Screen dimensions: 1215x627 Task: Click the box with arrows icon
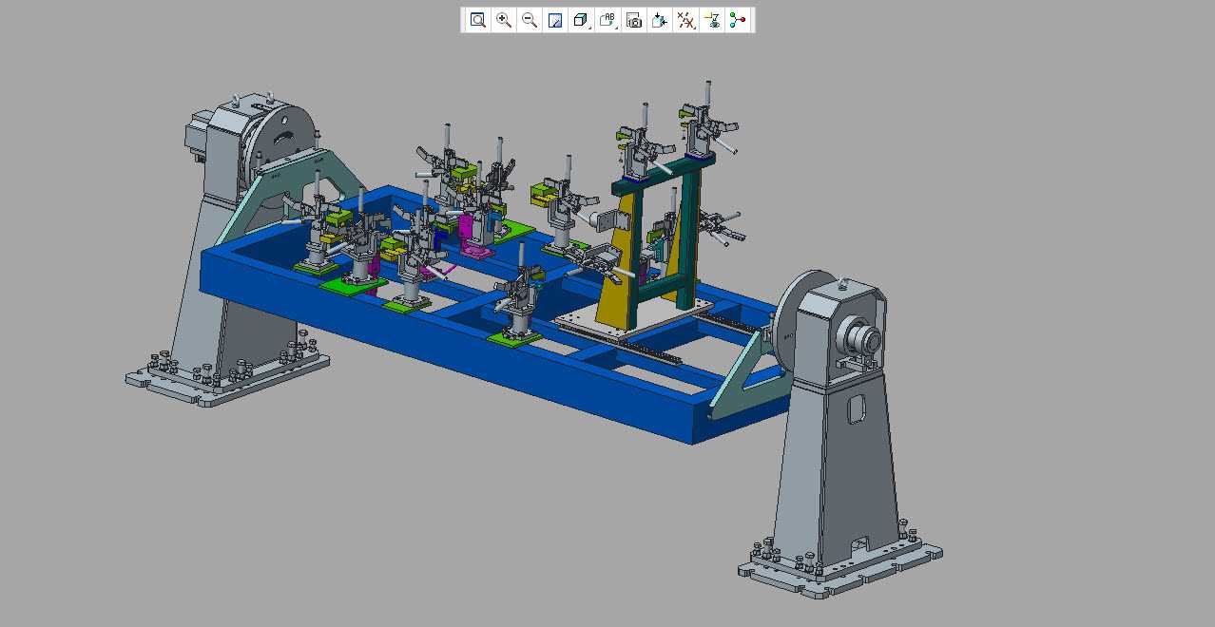click(x=660, y=20)
